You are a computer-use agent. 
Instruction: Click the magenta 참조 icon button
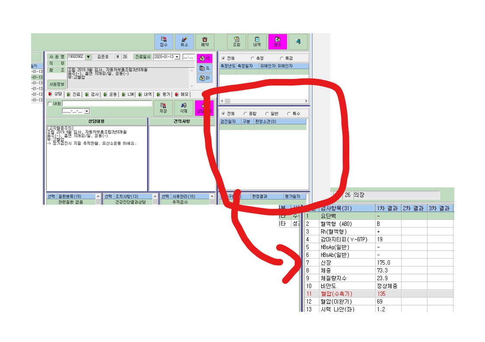278,41
